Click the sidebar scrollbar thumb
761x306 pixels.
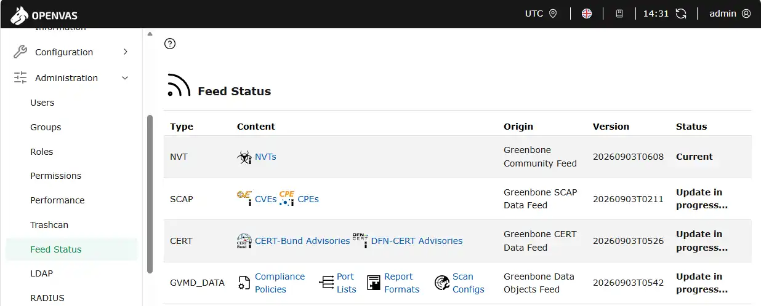150,194
